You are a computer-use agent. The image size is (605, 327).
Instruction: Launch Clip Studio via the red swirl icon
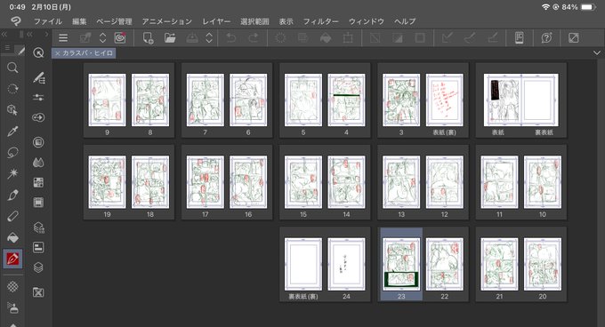pos(120,37)
